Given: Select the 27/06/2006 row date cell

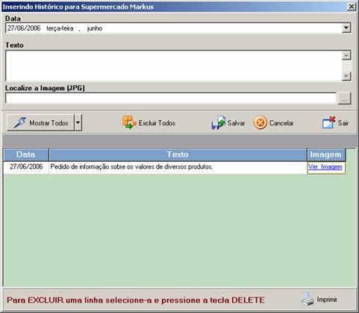Looking at the screenshot, I should coord(26,167).
